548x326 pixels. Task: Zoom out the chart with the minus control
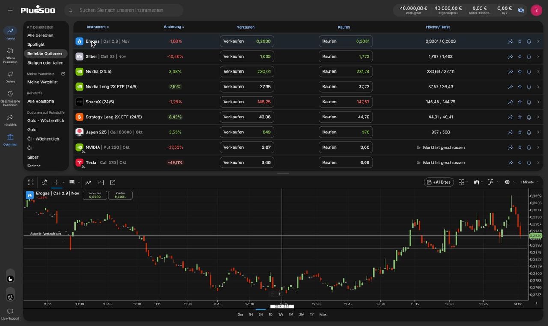(x=272, y=294)
